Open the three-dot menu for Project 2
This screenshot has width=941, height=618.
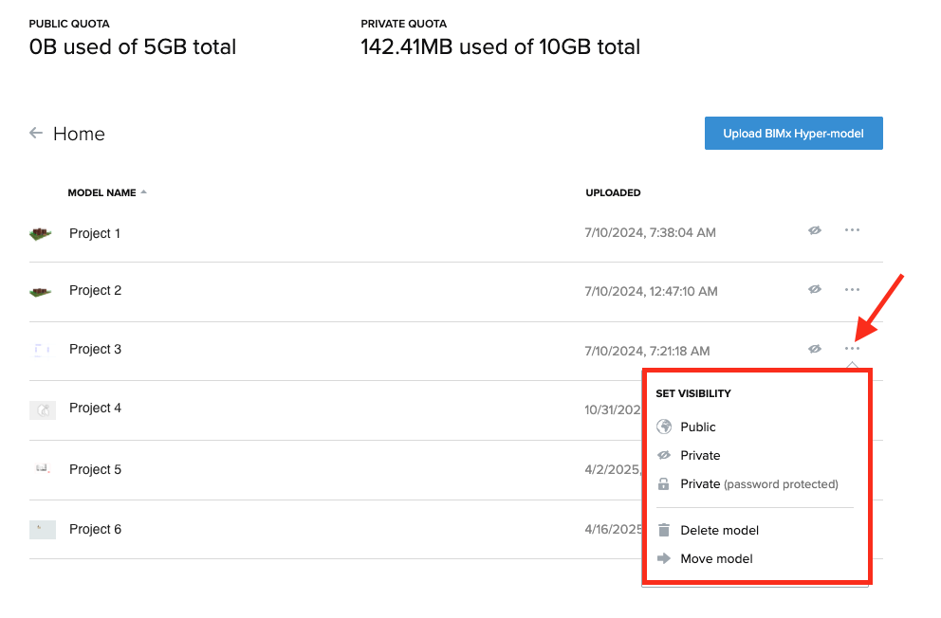tap(852, 289)
